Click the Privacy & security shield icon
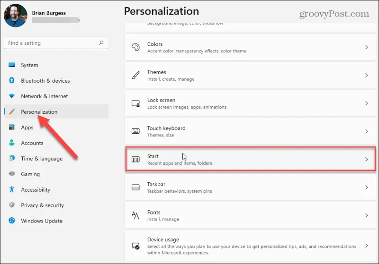The width and height of the screenshot is (379, 264). pyautogui.click(x=11, y=205)
